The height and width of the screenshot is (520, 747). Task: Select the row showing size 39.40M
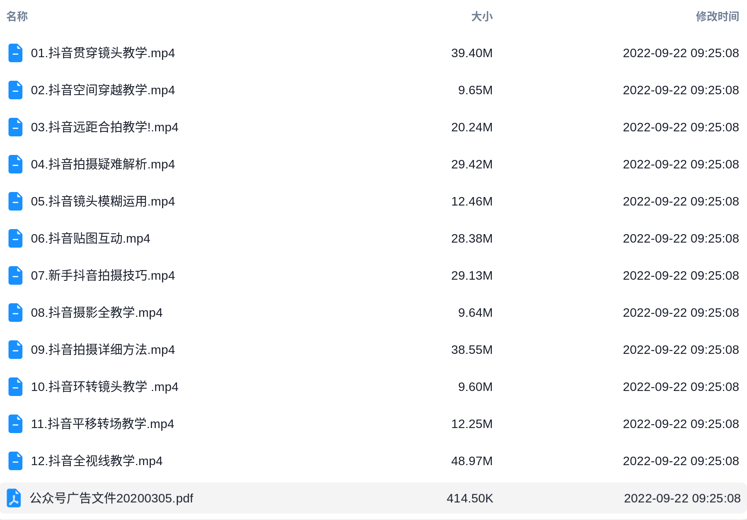(x=373, y=53)
